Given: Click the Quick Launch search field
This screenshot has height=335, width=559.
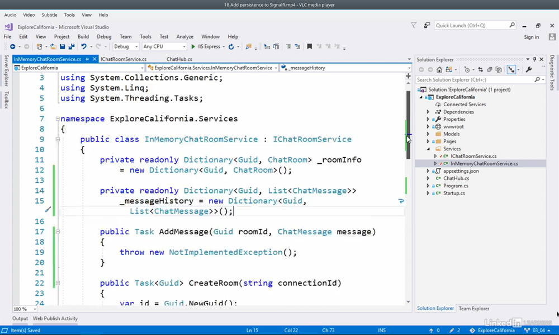Looking at the screenshot, I should coord(475,25).
